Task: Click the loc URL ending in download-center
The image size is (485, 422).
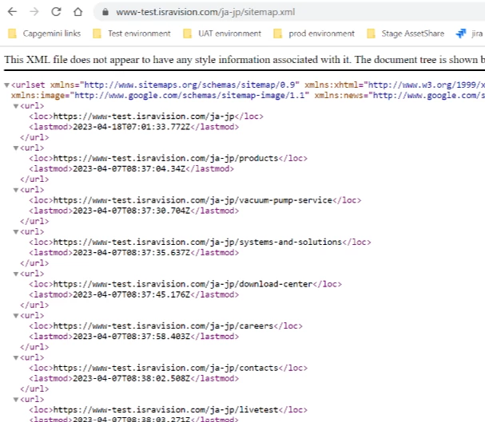Action: click(x=183, y=284)
